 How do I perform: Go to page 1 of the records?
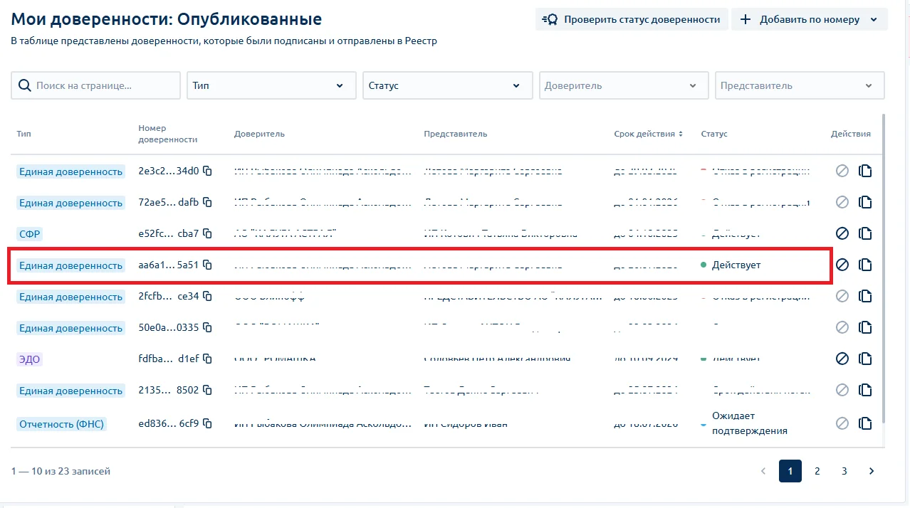(x=790, y=471)
